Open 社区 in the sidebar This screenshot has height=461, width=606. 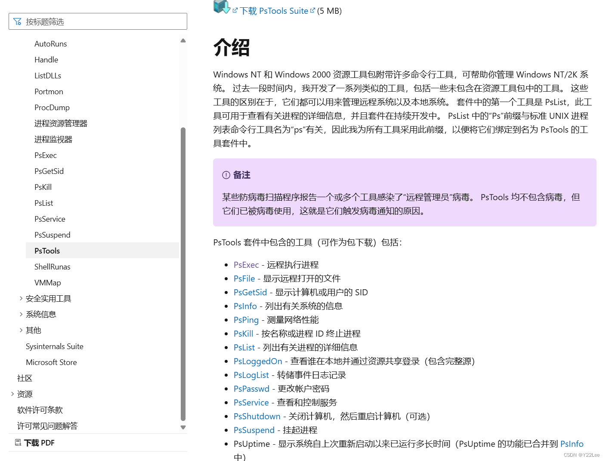pos(25,378)
